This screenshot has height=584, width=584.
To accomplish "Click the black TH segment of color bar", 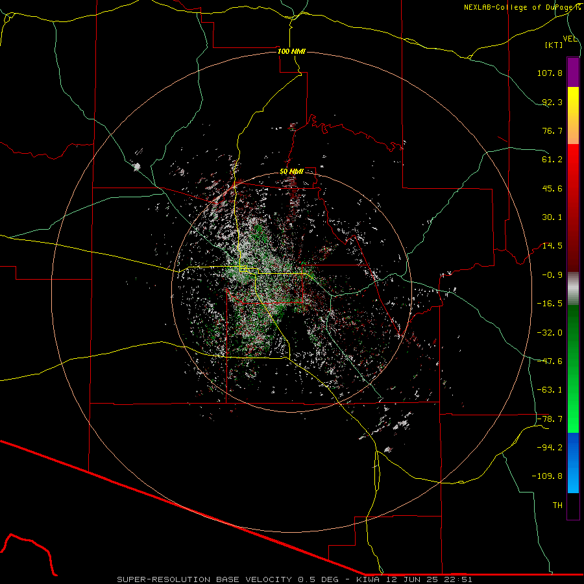I will coord(573,506).
